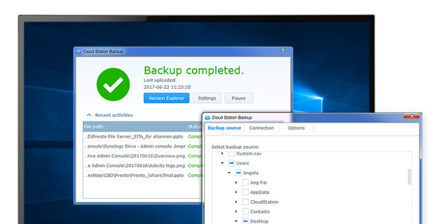Select the Synology Drive - Admin console row
This screenshot has width=436, height=224.
coord(143,146)
